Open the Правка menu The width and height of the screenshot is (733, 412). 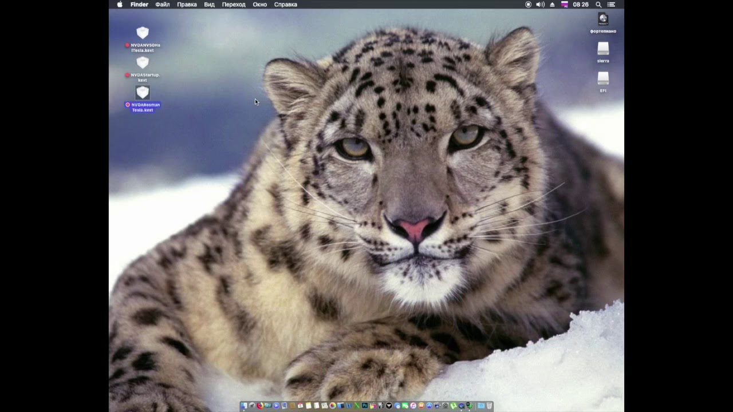click(187, 5)
